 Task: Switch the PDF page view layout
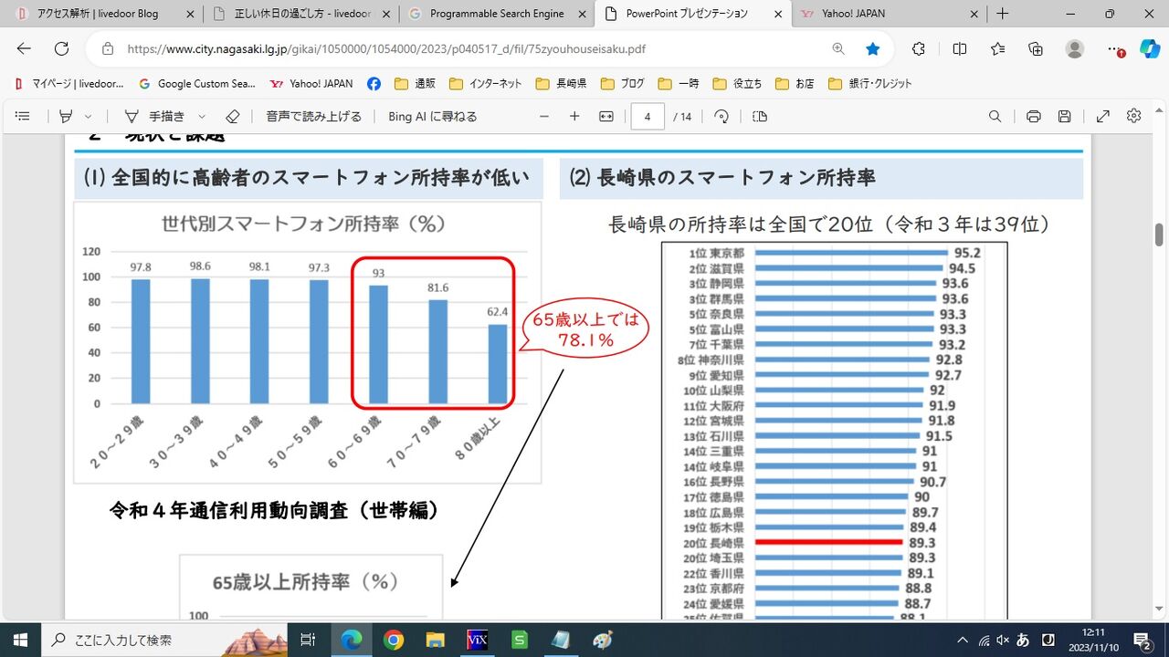tap(760, 116)
